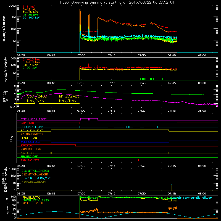Click the SC_TRANSMITTER flag label
The image size is (221, 221).
32,134
